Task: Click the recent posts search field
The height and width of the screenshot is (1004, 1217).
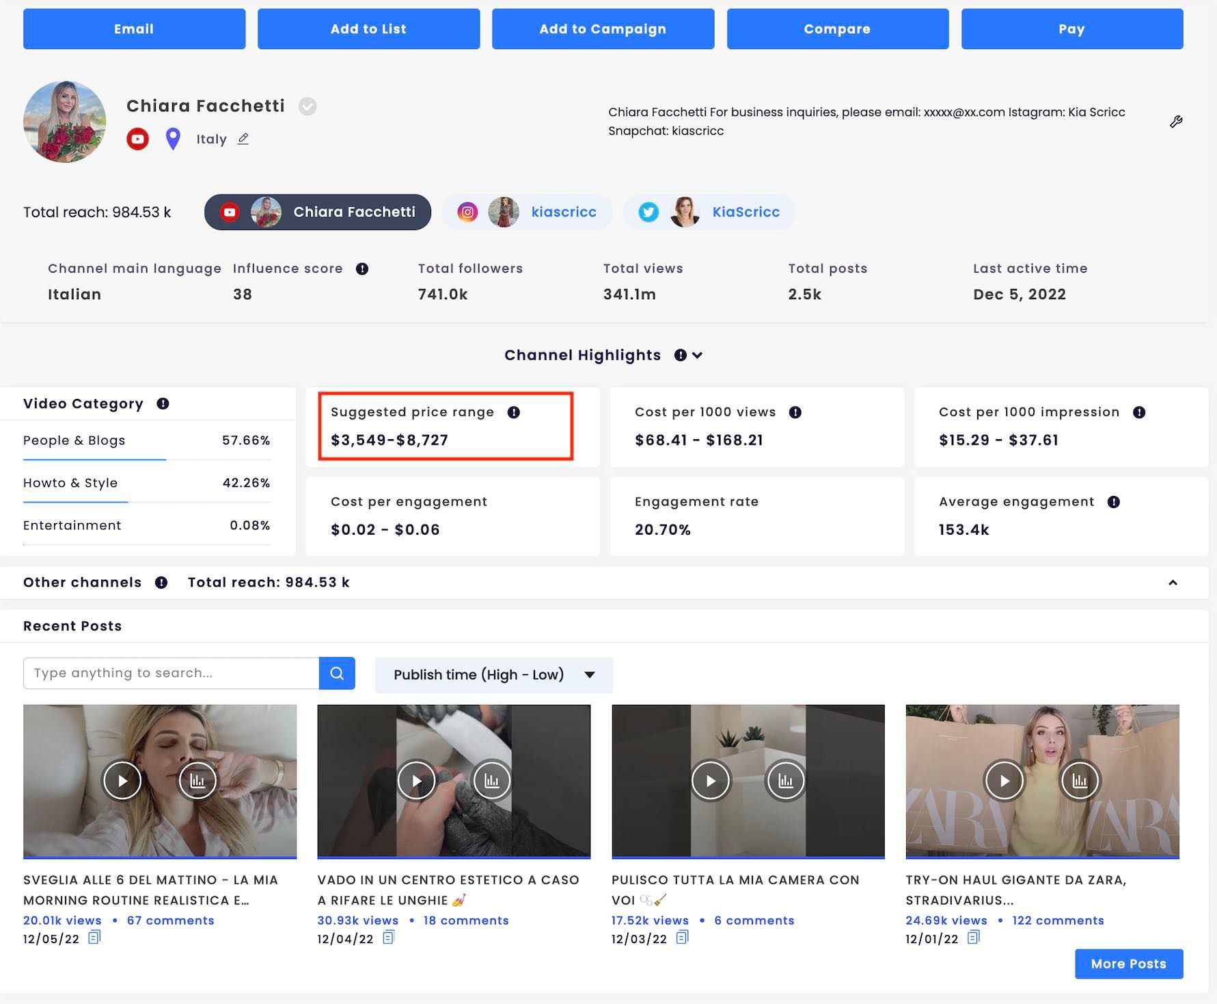Action: click(x=171, y=673)
